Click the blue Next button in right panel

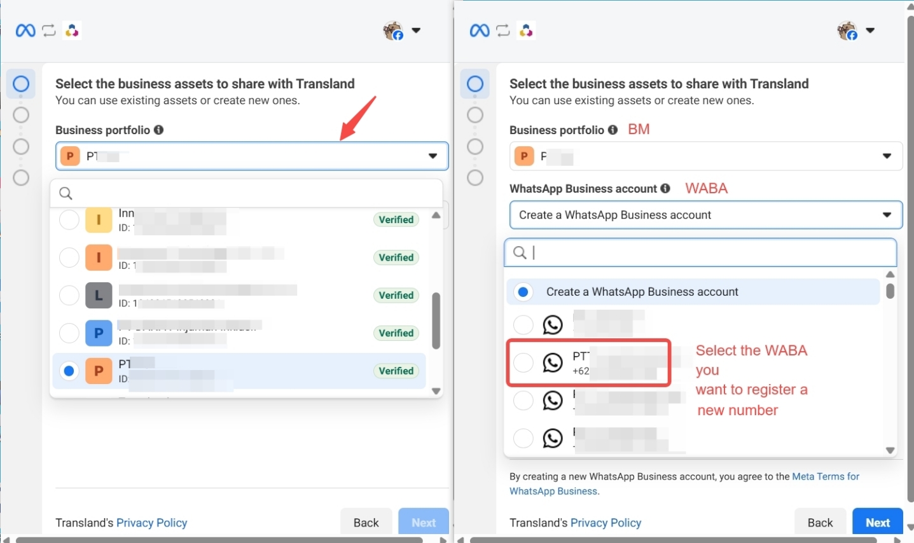[877, 523]
